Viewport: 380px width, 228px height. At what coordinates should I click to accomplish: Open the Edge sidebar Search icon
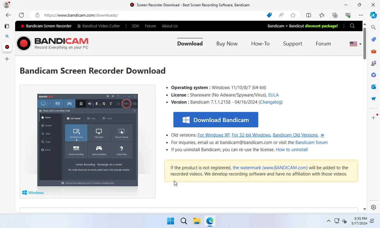[x=373, y=27]
